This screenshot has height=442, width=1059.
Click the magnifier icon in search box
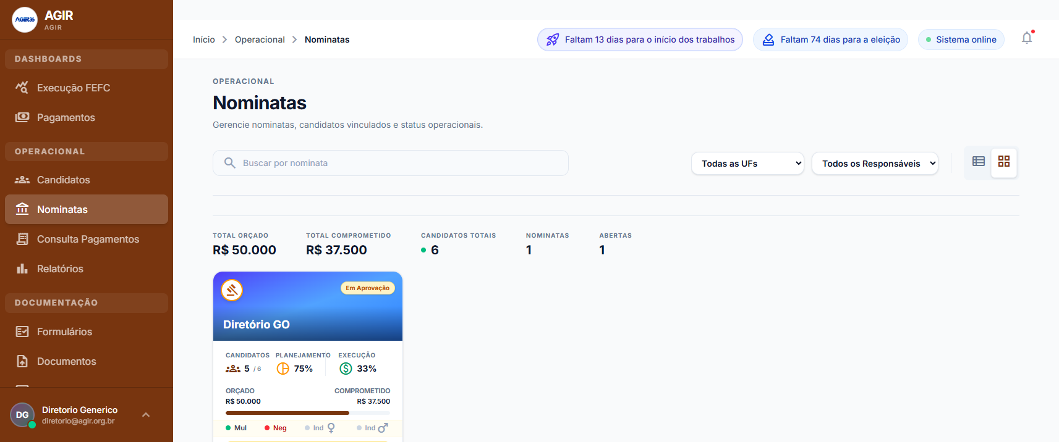coord(230,163)
